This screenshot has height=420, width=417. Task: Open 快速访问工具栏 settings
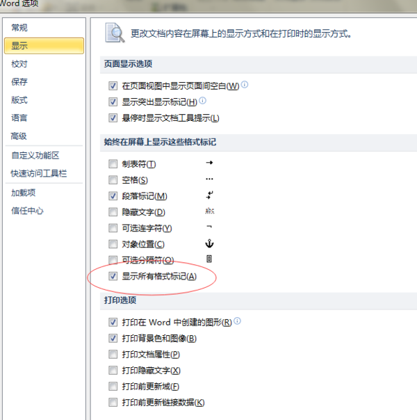tap(39, 174)
